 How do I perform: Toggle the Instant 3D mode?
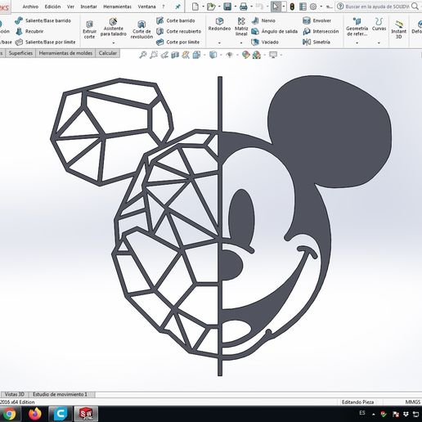[399, 29]
